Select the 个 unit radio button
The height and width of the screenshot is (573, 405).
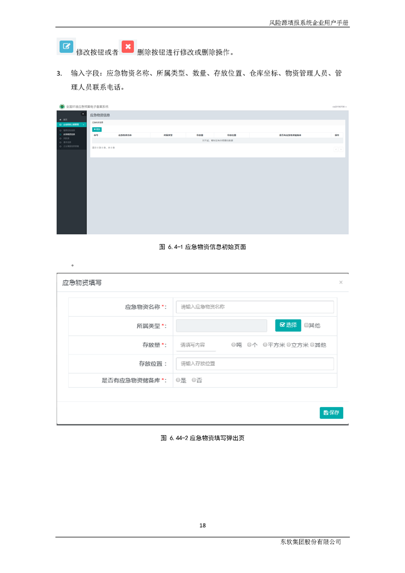tap(249, 345)
